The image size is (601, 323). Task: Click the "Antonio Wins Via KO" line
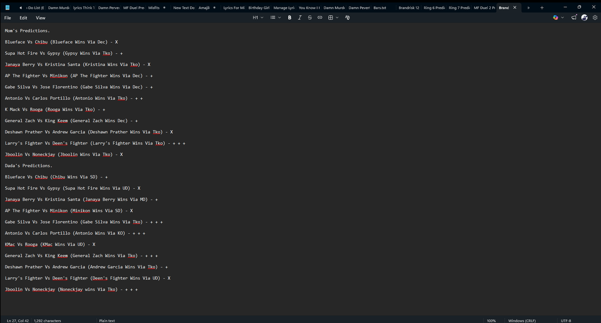pos(75,233)
